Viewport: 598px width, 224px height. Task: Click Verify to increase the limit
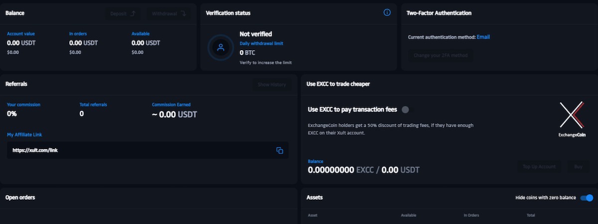tap(266, 63)
